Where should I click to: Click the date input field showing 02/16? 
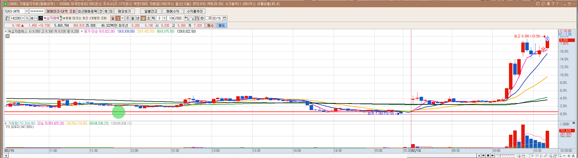tap(217, 18)
